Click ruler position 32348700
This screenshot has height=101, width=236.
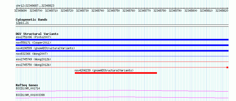click(x=36, y=11)
